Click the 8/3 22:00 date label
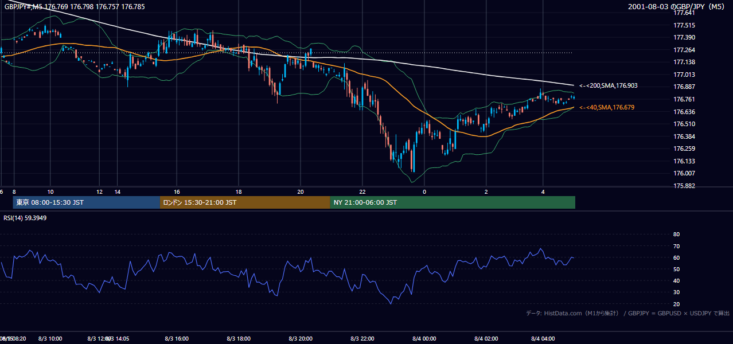Image resolution: width=733 pixels, height=344 pixels. (x=362, y=339)
